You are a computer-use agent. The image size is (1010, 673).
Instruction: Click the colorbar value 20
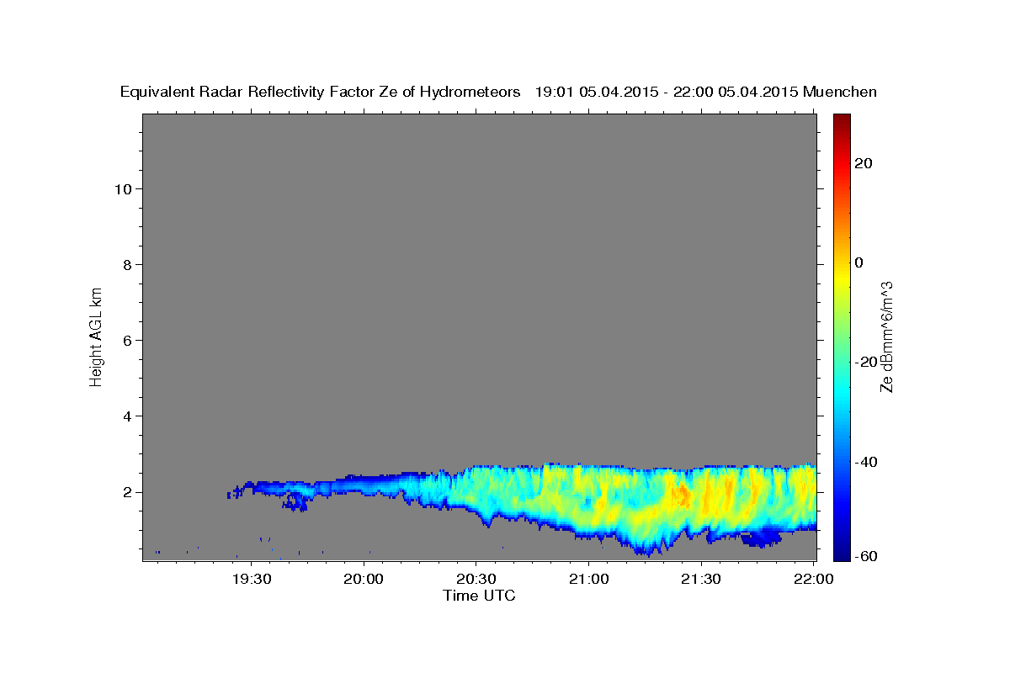[864, 163]
